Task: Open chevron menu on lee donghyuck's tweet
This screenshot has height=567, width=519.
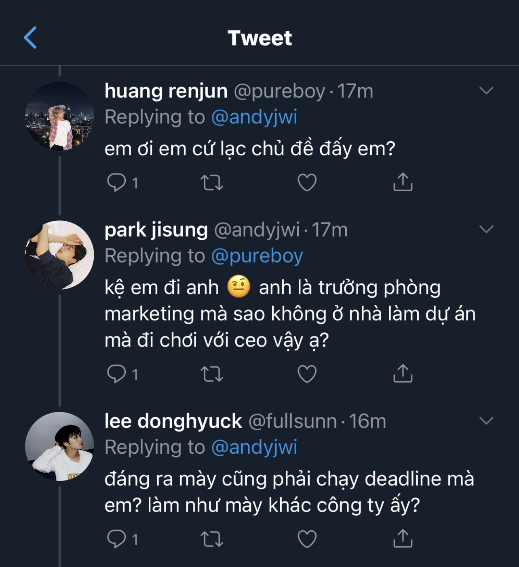Action: (x=486, y=421)
